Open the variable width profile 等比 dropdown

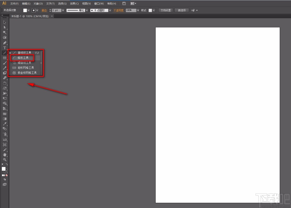(87, 10)
